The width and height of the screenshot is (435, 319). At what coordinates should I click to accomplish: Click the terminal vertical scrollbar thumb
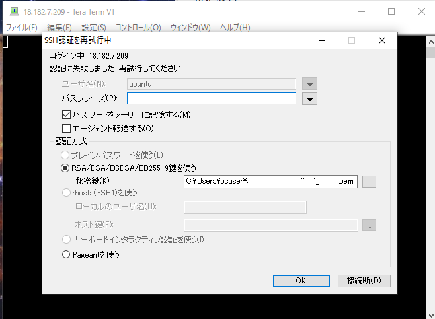431,53
